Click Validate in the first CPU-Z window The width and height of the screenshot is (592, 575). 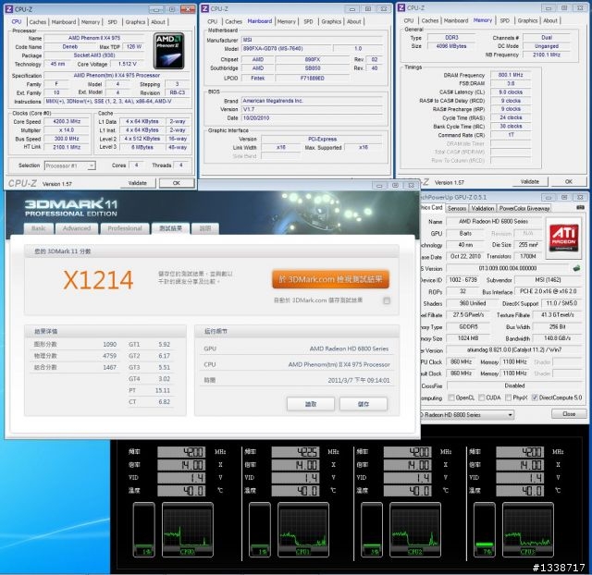(138, 183)
